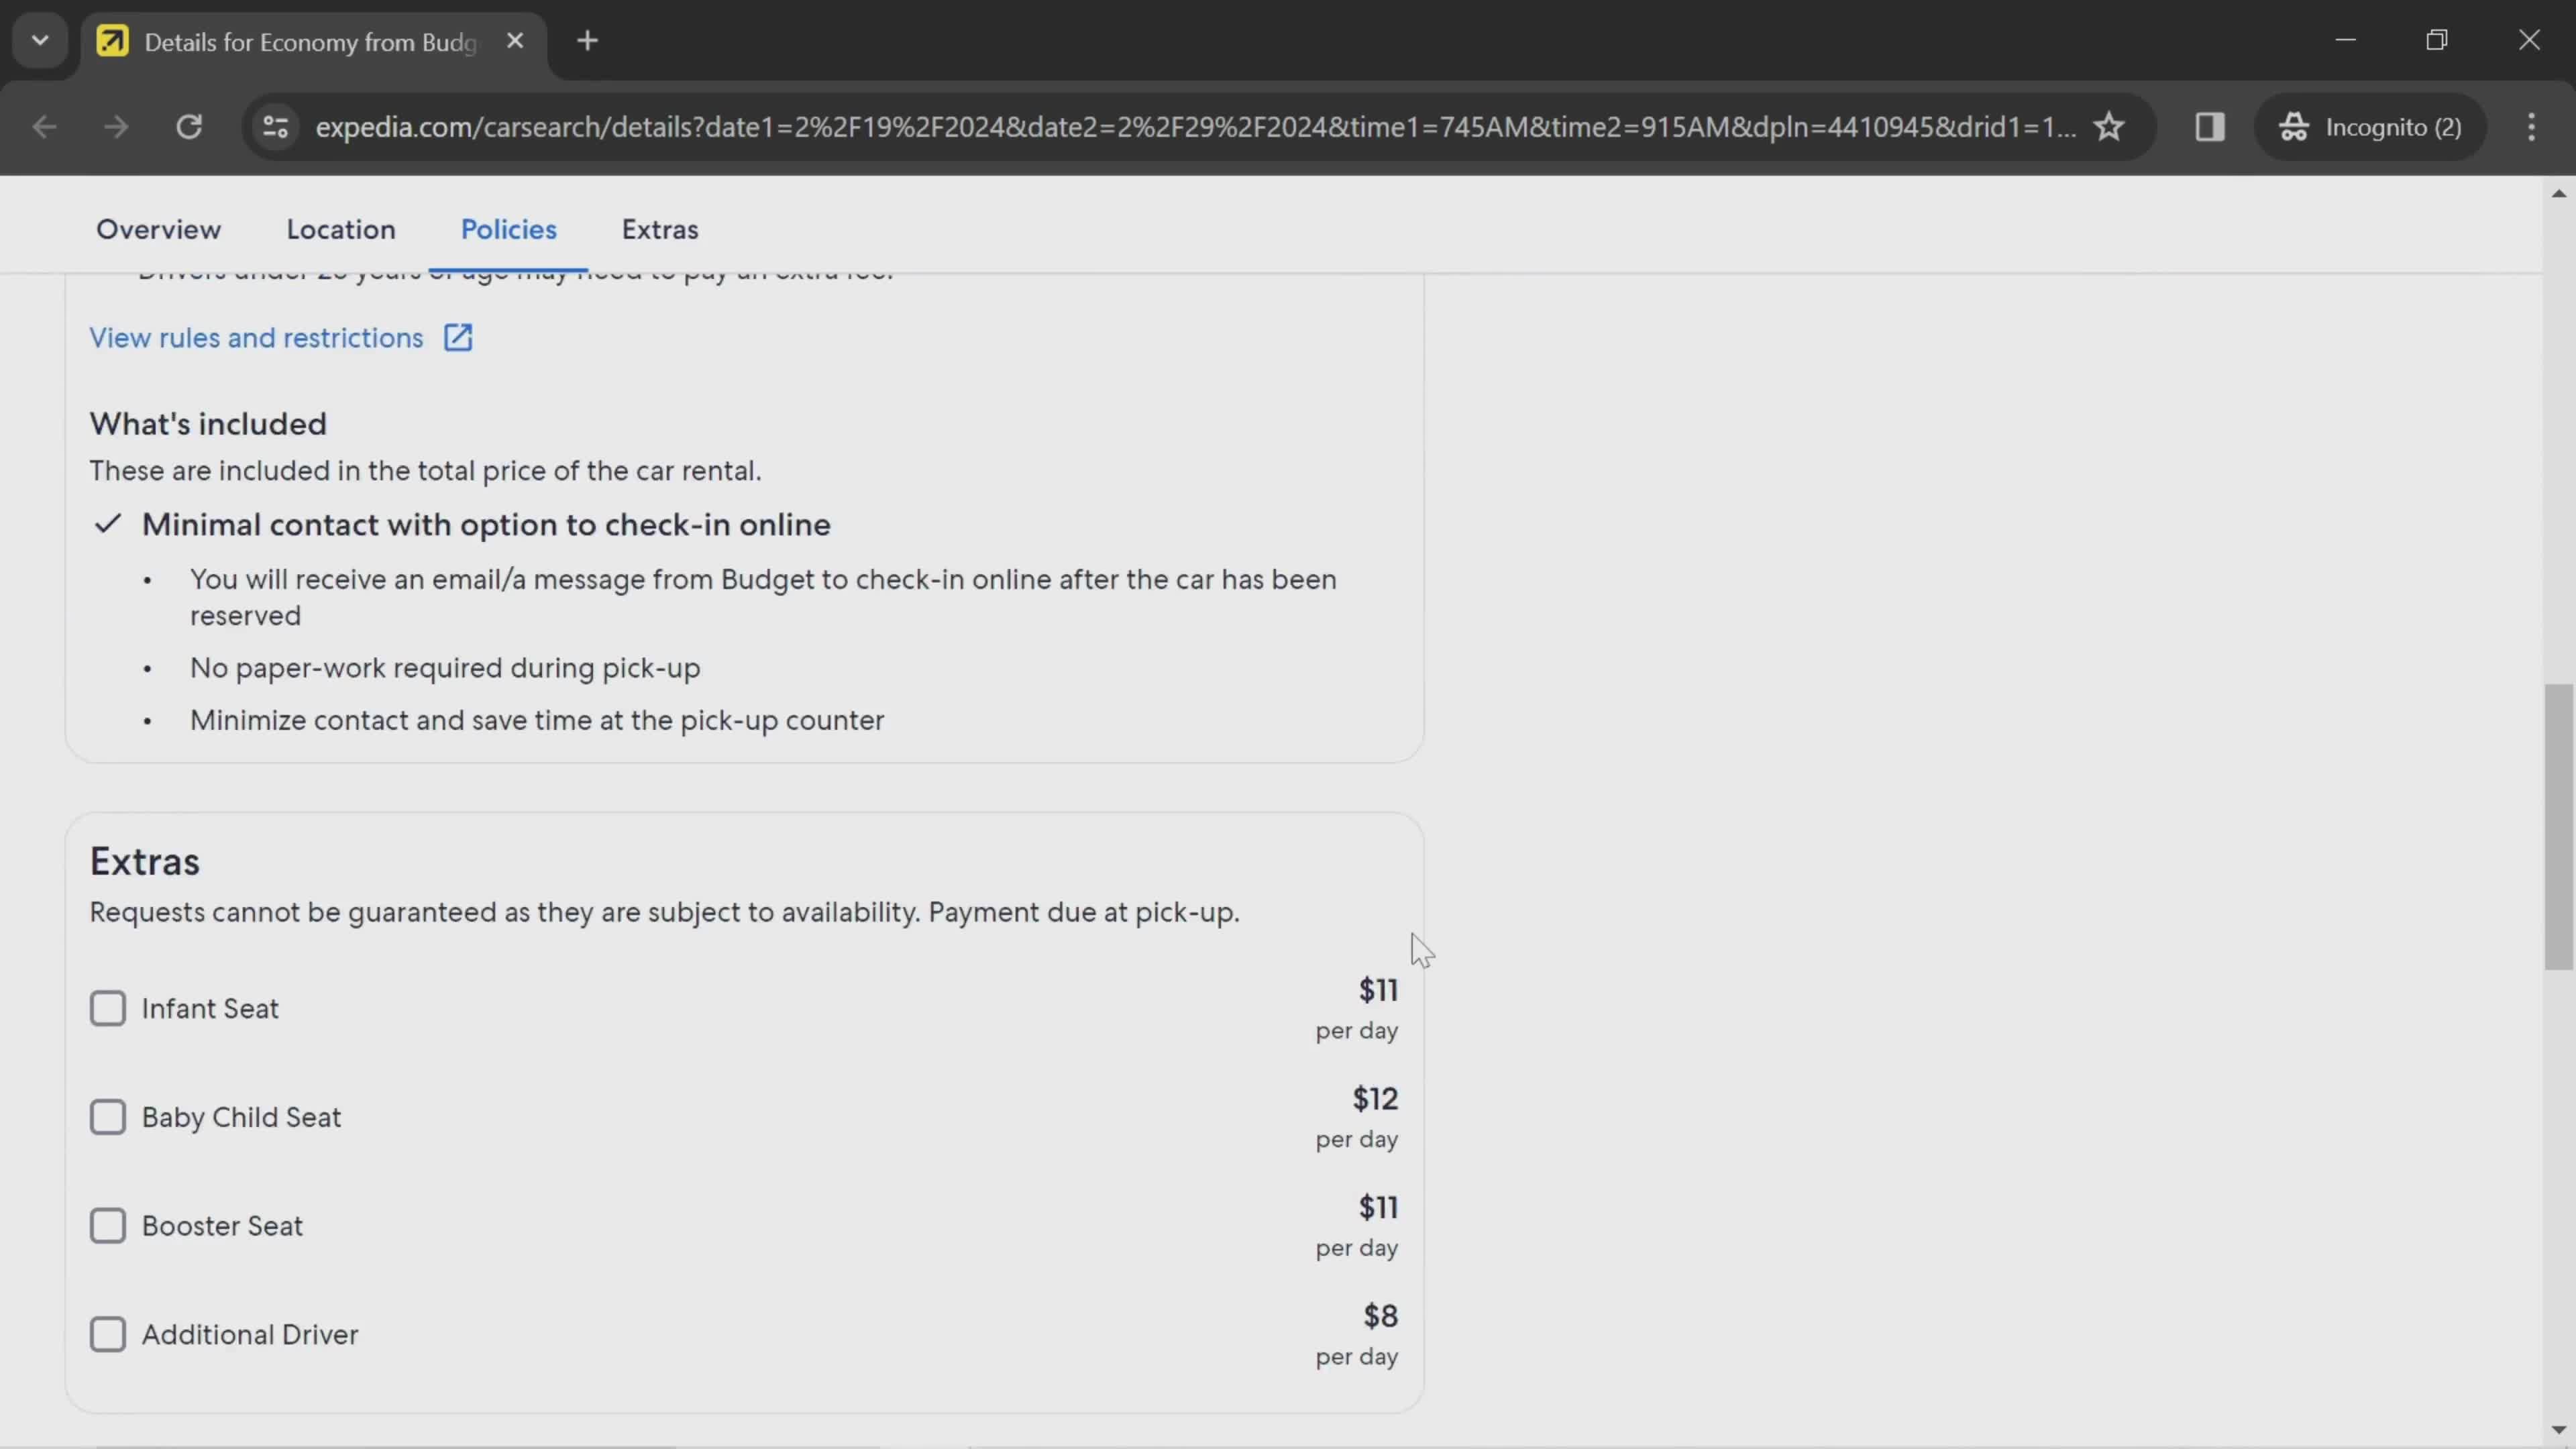Click the Overview tab

point(158,228)
